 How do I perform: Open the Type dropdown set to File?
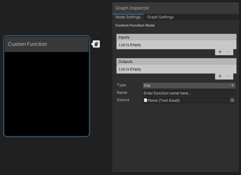[189, 85]
